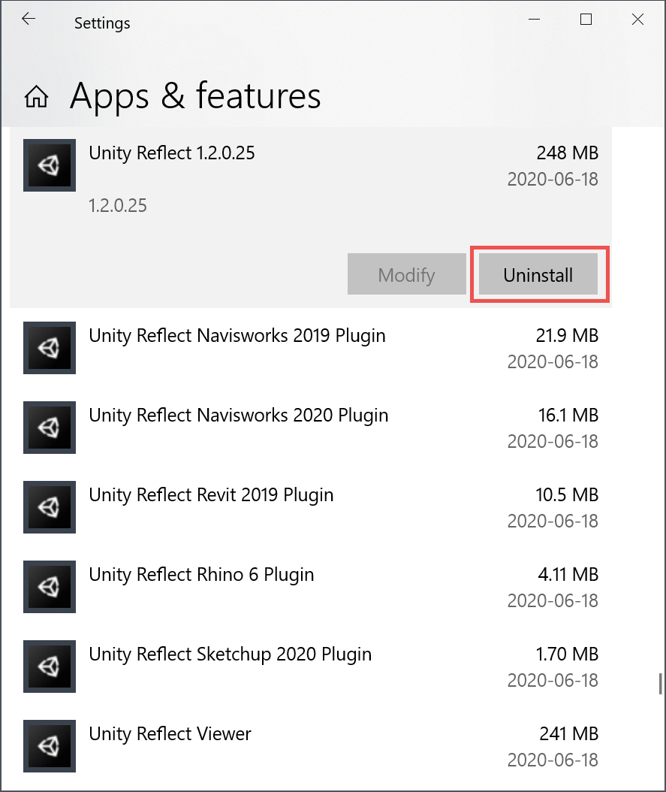The image size is (666, 792).
Task: Click the Revit 2019 Plugin Unity icon
Action: coord(50,507)
